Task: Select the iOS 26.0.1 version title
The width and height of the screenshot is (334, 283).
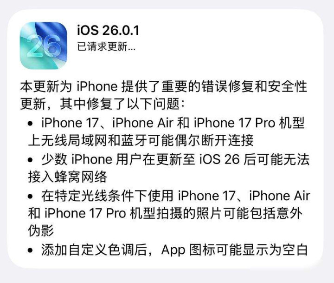Action: (x=108, y=30)
